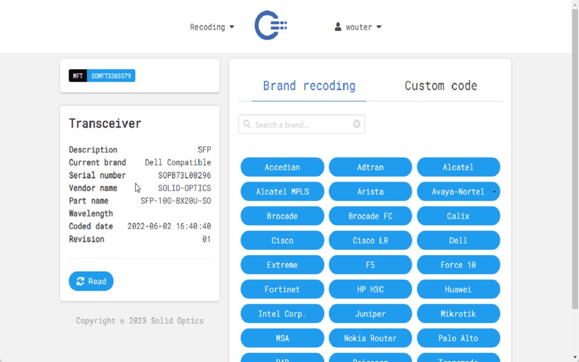
Task: Click the scrollbar down arrow
Action: [575, 358]
